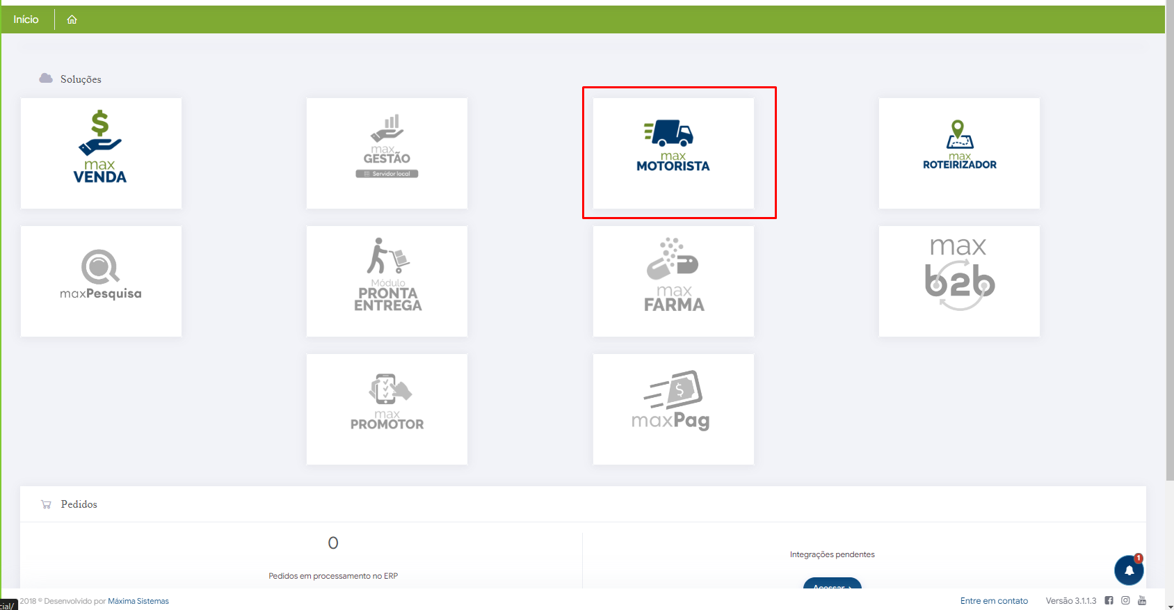Open the maxPromotor tile
Screen dimensions: 1174x610
[x=387, y=409]
